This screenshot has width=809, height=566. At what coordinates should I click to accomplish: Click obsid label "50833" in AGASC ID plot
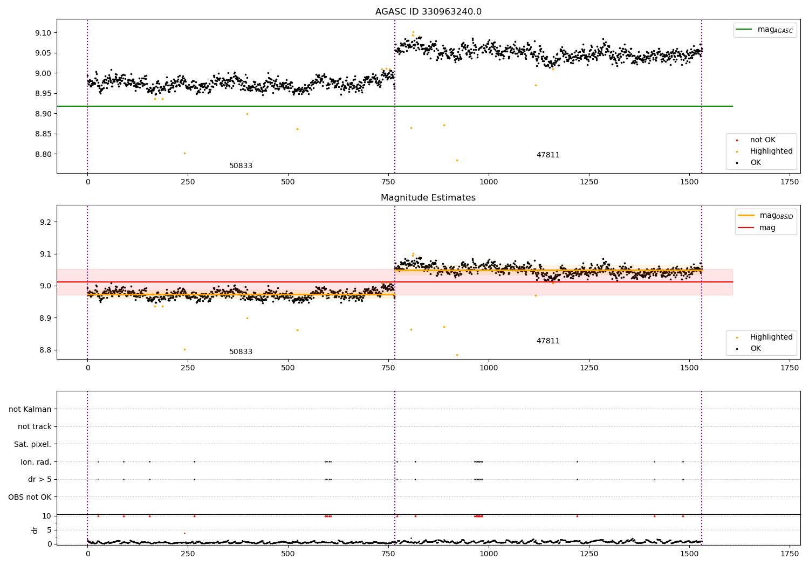point(241,166)
